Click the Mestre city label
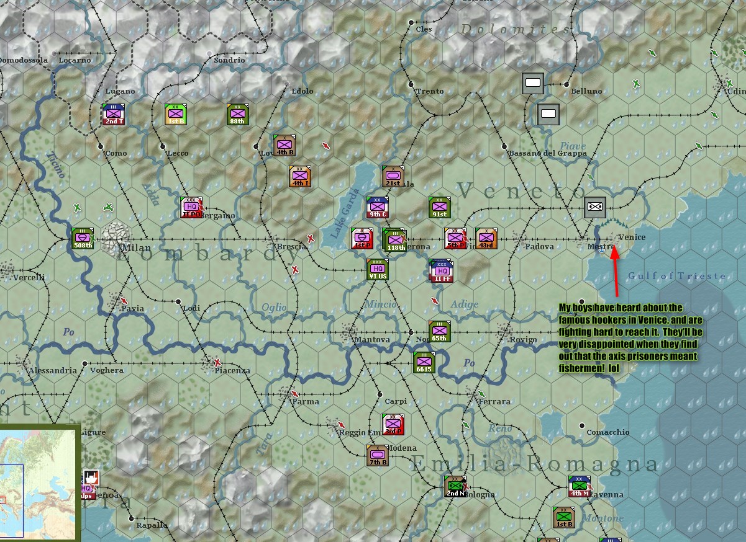746x542 pixels. click(601, 247)
